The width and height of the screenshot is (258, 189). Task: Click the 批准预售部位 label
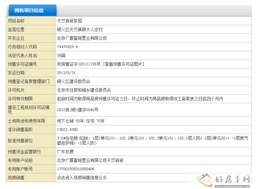(20, 141)
